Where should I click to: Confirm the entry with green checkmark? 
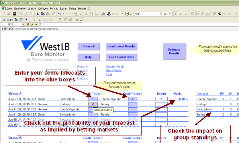click(32, 25)
